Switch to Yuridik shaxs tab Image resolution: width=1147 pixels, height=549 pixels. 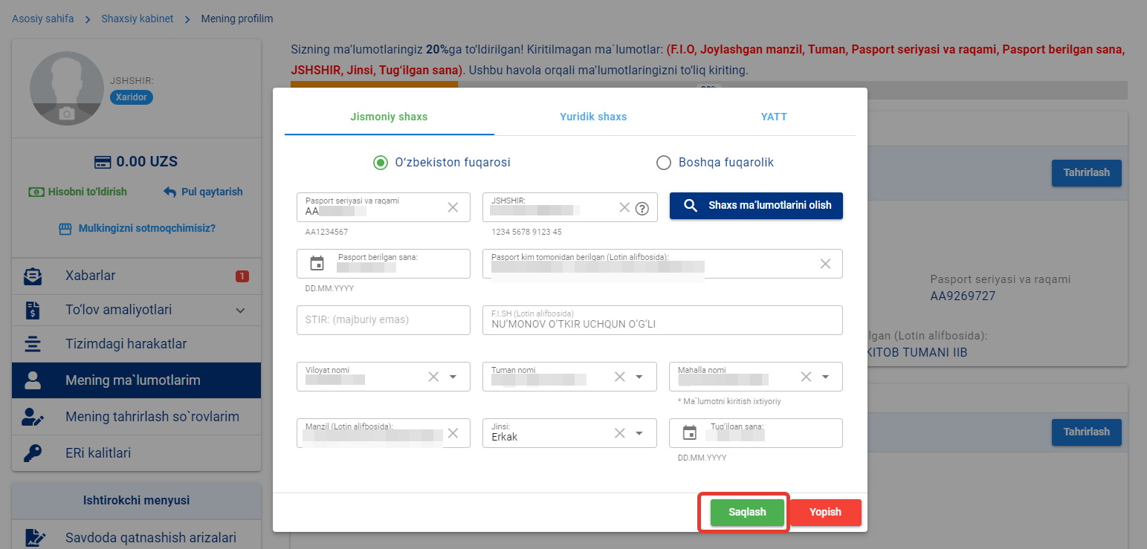(x=593, y=117)
